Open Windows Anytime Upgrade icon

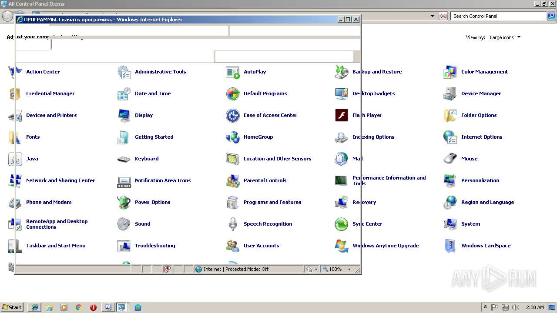(x=342, y=246)
